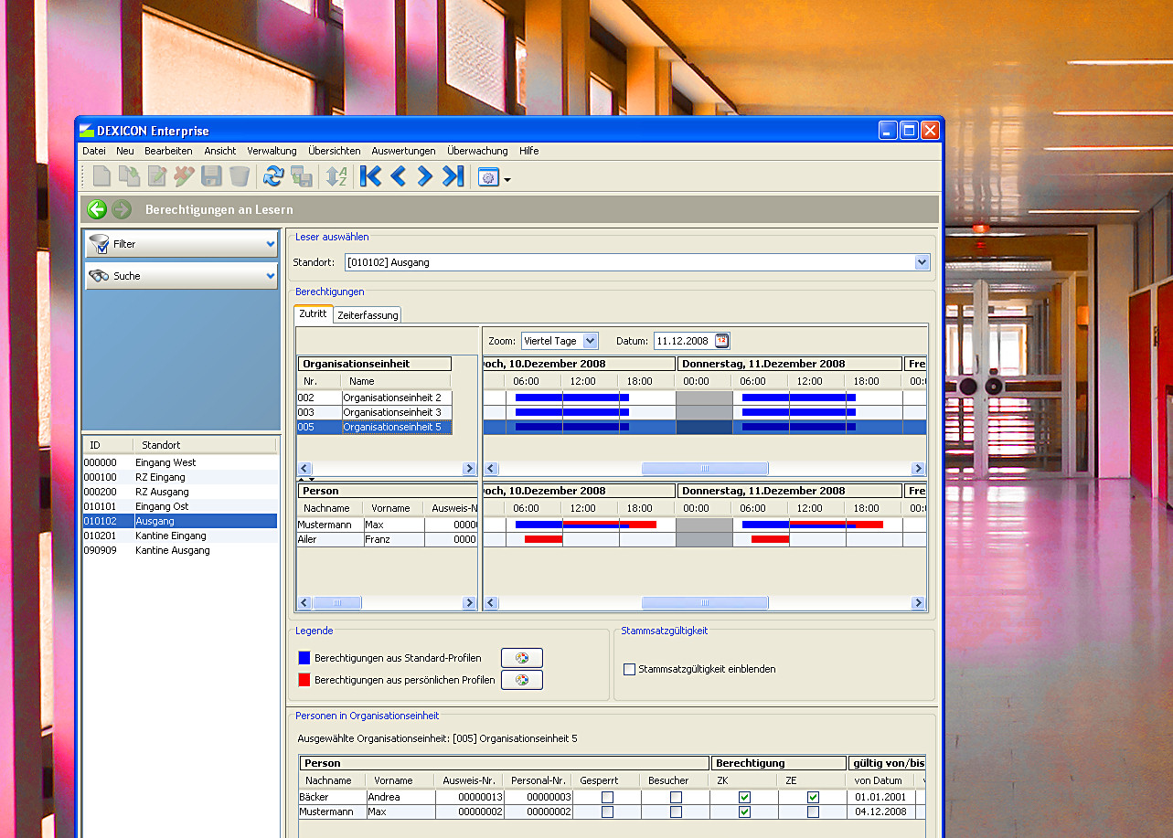Jump to last record with toolbar arrow

(x=453, y=176)
